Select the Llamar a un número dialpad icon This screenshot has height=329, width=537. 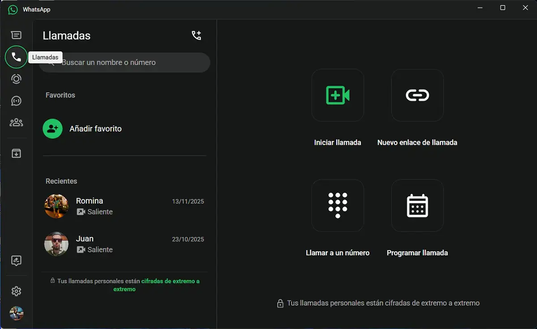click(x=337, y=205)
